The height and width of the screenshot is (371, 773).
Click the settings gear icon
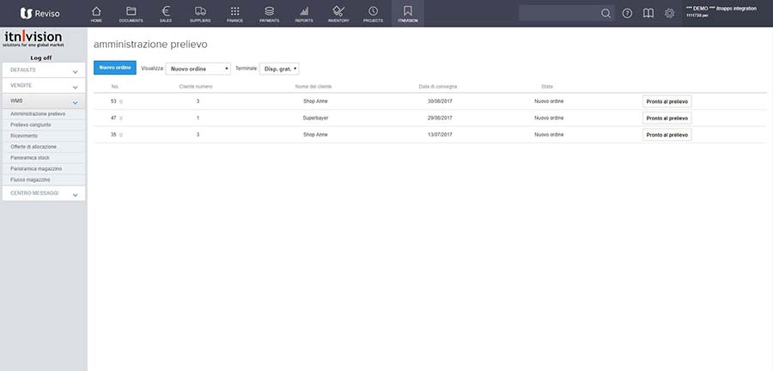(670, 13)
